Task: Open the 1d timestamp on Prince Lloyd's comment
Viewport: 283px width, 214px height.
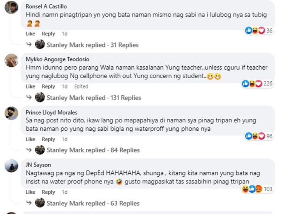Action: [65, 139]
